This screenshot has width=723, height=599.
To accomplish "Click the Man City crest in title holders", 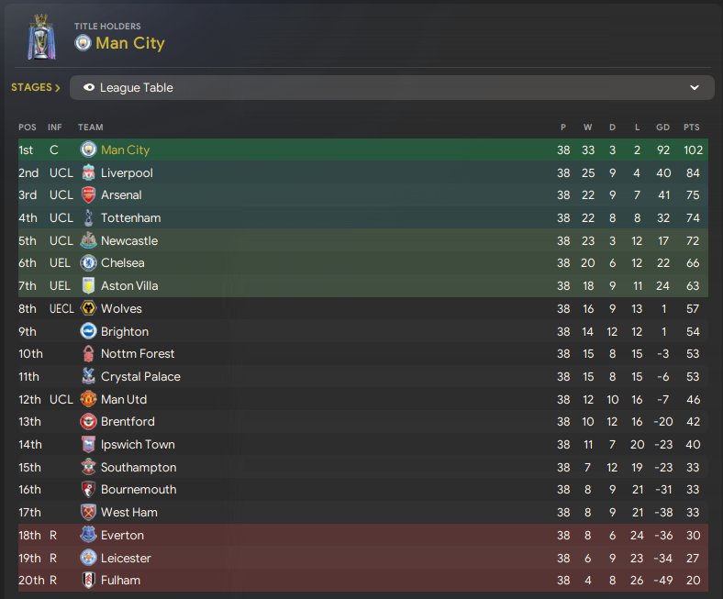I will (83, 43).
